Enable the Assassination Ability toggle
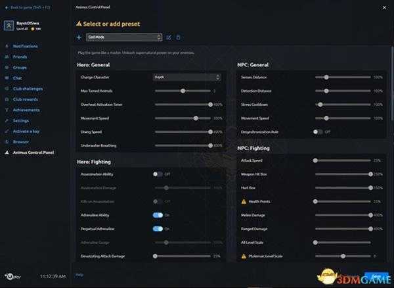The image size is (394, 288). pos(158,174)
